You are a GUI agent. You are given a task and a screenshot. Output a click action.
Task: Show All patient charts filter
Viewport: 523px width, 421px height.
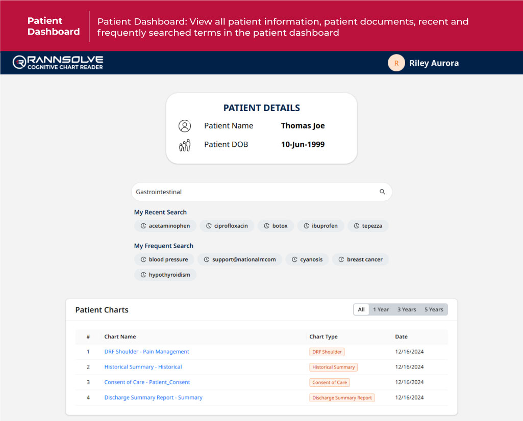coord(361,309)
